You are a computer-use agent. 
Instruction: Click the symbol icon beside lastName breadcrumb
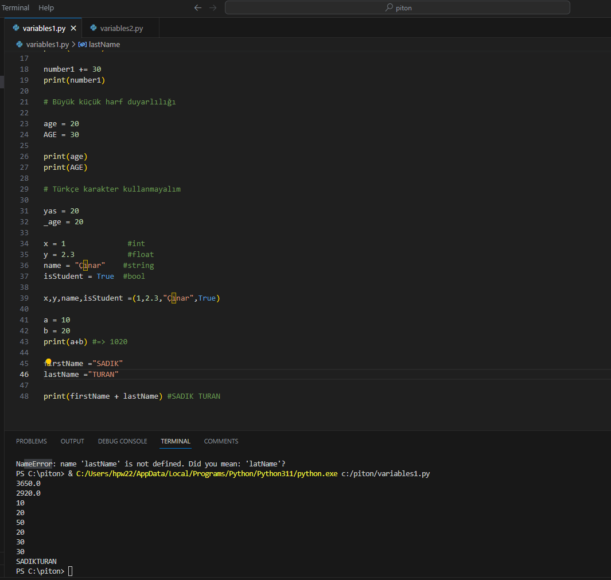pos(83,44)
